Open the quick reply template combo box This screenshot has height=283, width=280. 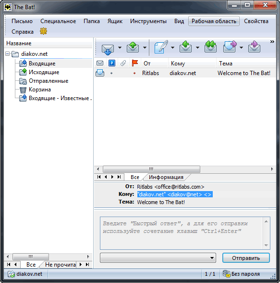coord(158,258)
